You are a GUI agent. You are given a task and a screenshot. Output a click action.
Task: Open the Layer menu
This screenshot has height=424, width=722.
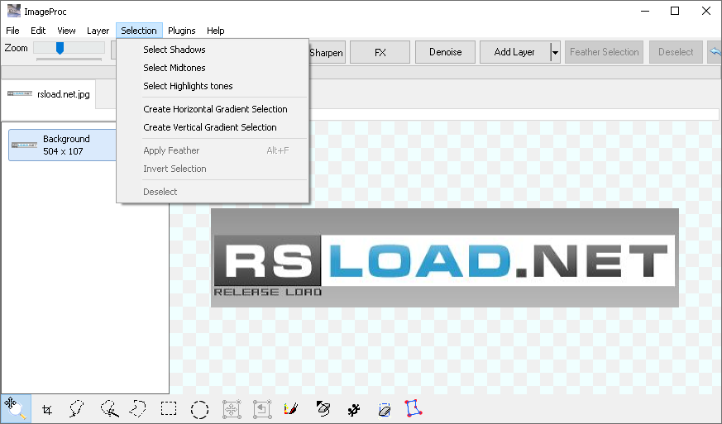pos(98,31)
